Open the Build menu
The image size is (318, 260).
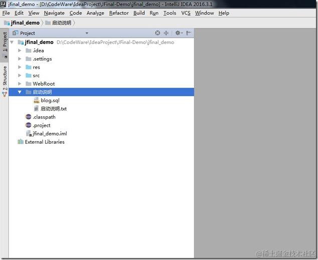coord(139,13)
